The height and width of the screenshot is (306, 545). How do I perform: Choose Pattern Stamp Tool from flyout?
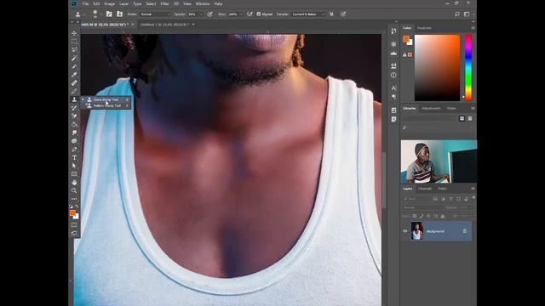click(x=106, y=105)
